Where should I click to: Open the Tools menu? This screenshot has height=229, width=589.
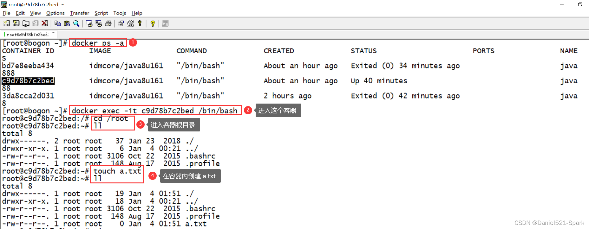tap(120, 13)
